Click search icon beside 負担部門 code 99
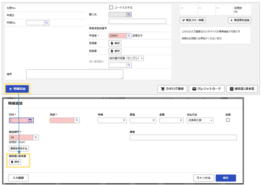This screenshot has height=185, width=261. (x=36, y=138)
